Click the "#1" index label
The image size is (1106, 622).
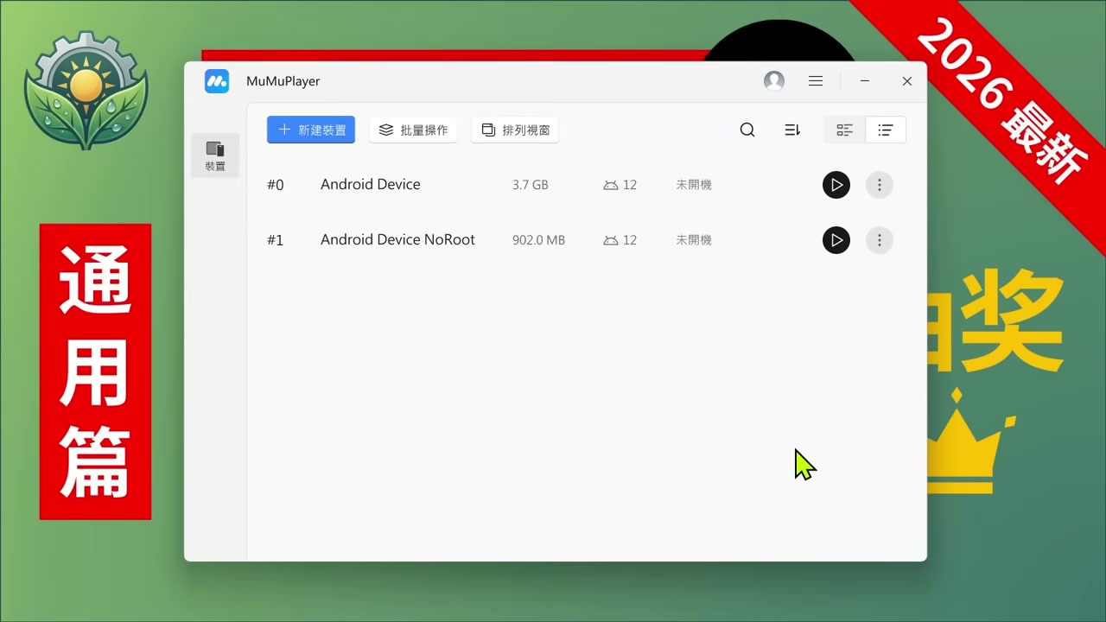tap(276, 240)
